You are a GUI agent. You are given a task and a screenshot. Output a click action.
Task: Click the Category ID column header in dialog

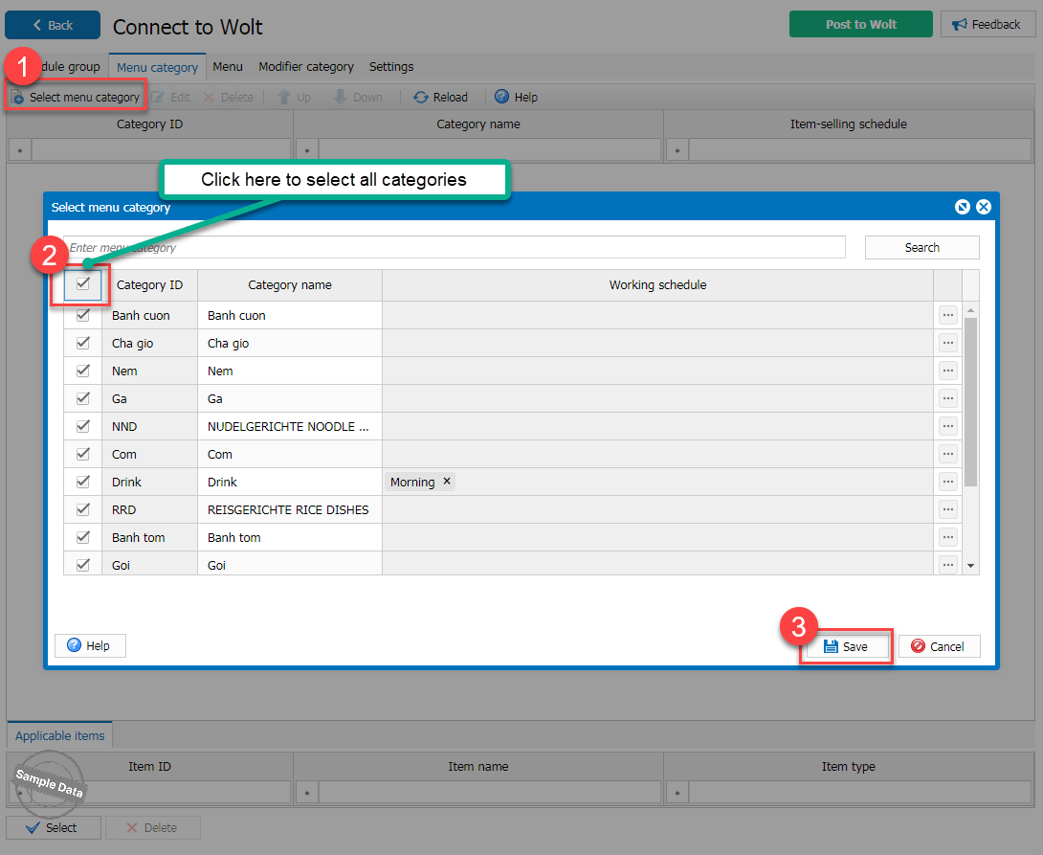(149, 284)
